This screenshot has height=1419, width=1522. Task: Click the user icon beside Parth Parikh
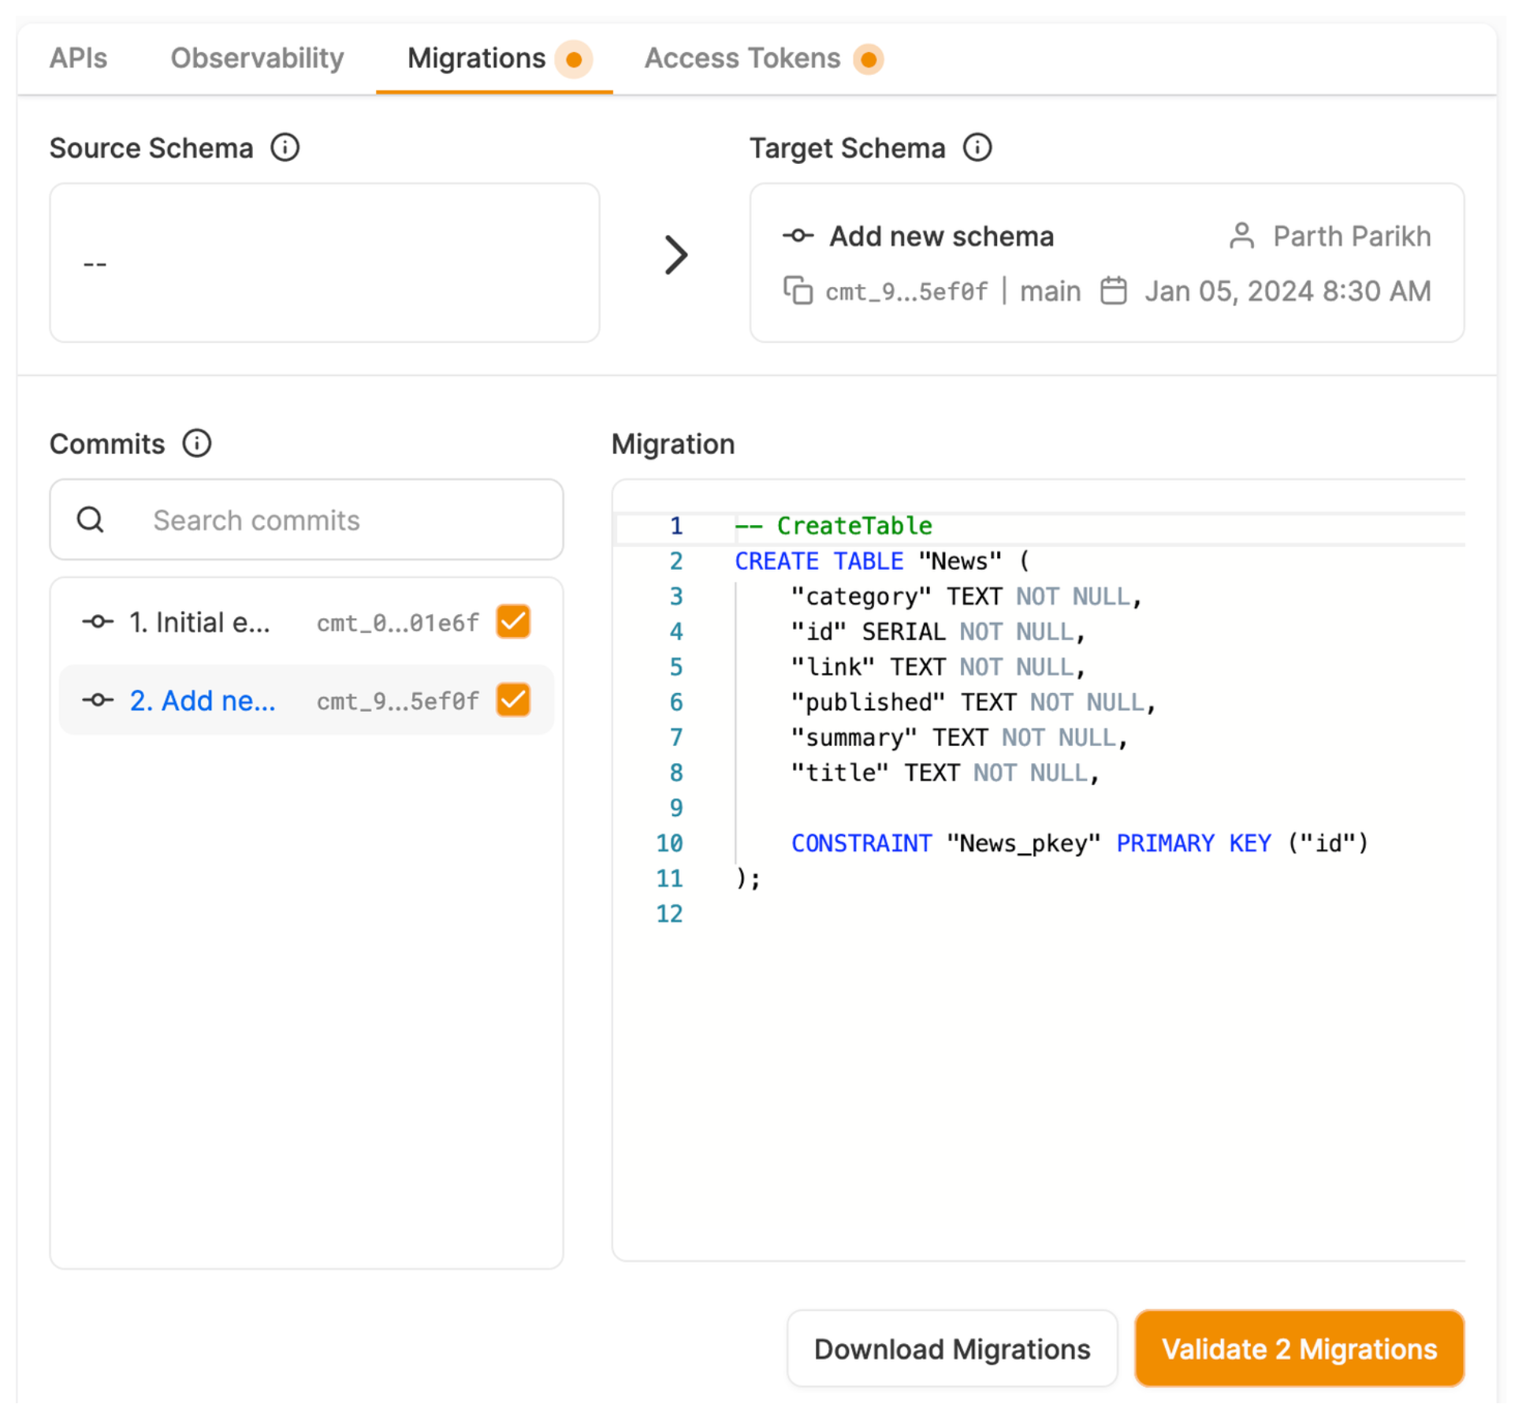point(1241,236)
